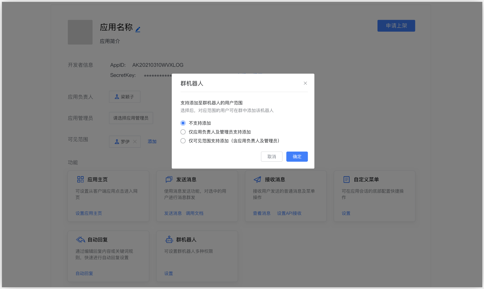Click the 群机器人 robot icon
The image size is (484, 289).
[x=169, y=239]
